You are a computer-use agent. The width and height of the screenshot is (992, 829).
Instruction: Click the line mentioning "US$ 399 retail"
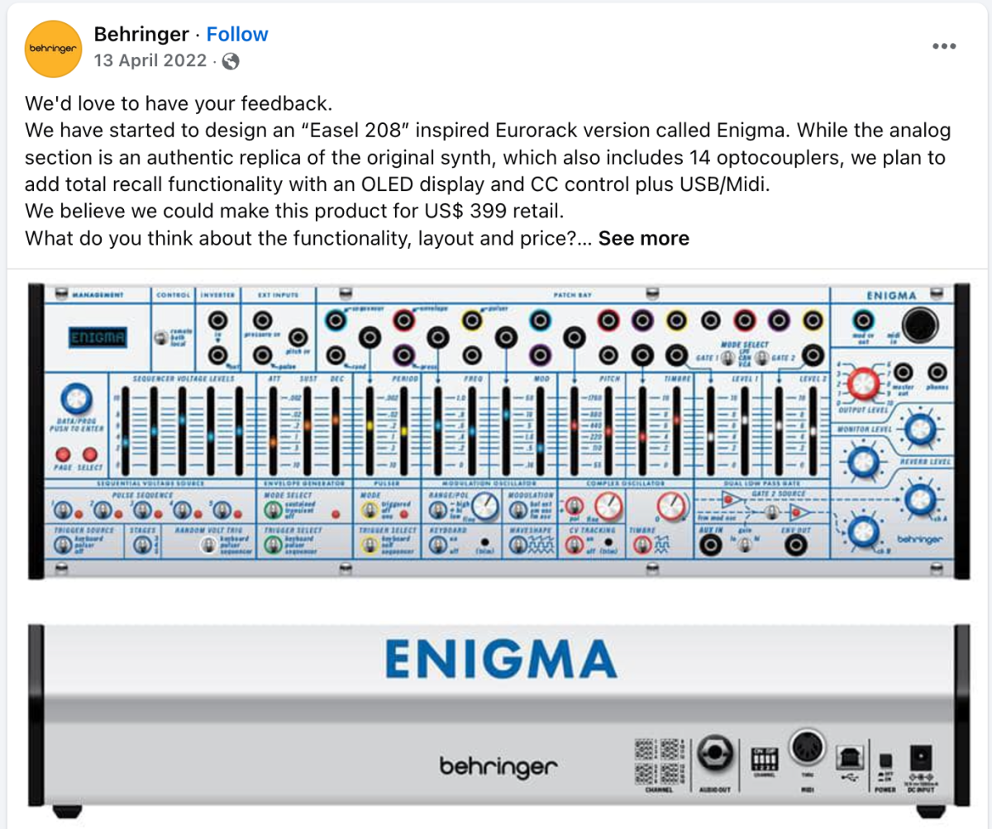click(294, 212)
